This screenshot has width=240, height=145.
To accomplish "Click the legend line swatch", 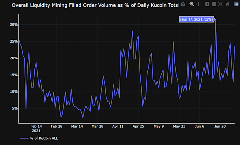I will [x=24, y=138].
